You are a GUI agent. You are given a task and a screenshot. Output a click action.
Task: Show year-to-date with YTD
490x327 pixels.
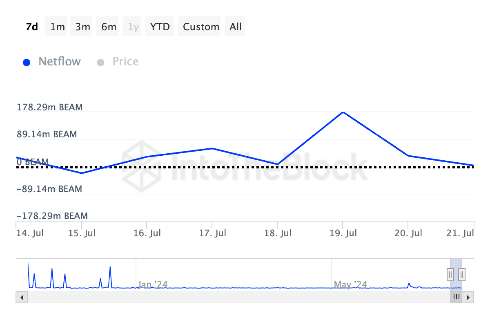click(160, 27)
